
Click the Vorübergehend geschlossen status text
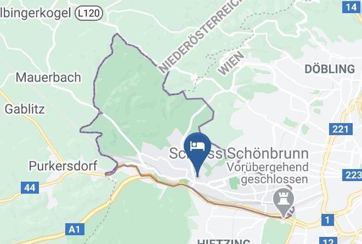tap(268, 173)
